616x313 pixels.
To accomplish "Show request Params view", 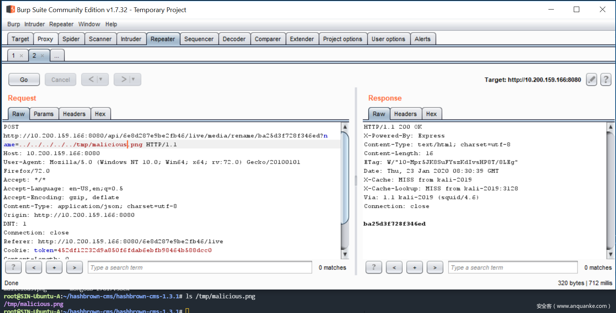I will [x=44, y=114].
